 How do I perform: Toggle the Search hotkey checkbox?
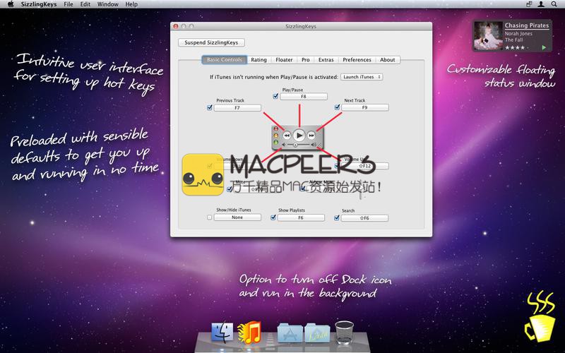(337, 217)
